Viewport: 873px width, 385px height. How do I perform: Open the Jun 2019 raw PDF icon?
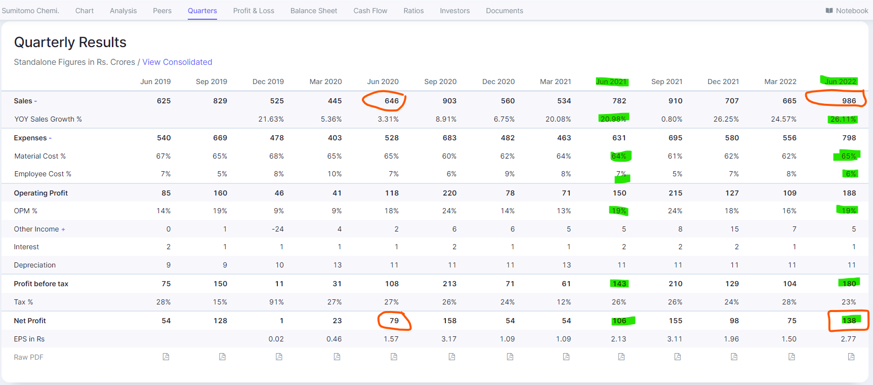click(x=166, y=357)
